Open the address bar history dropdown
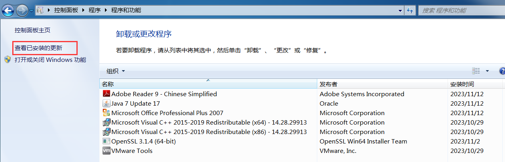505x162 pixels. [400, 10]
